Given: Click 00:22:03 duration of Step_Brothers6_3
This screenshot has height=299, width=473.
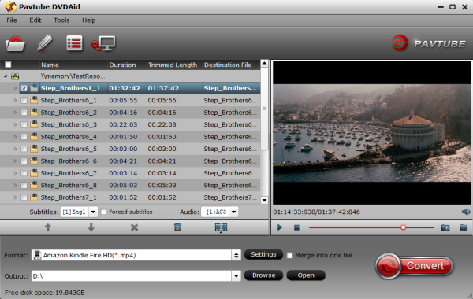Looking at the screenshot, I should [x=123, y=124].
